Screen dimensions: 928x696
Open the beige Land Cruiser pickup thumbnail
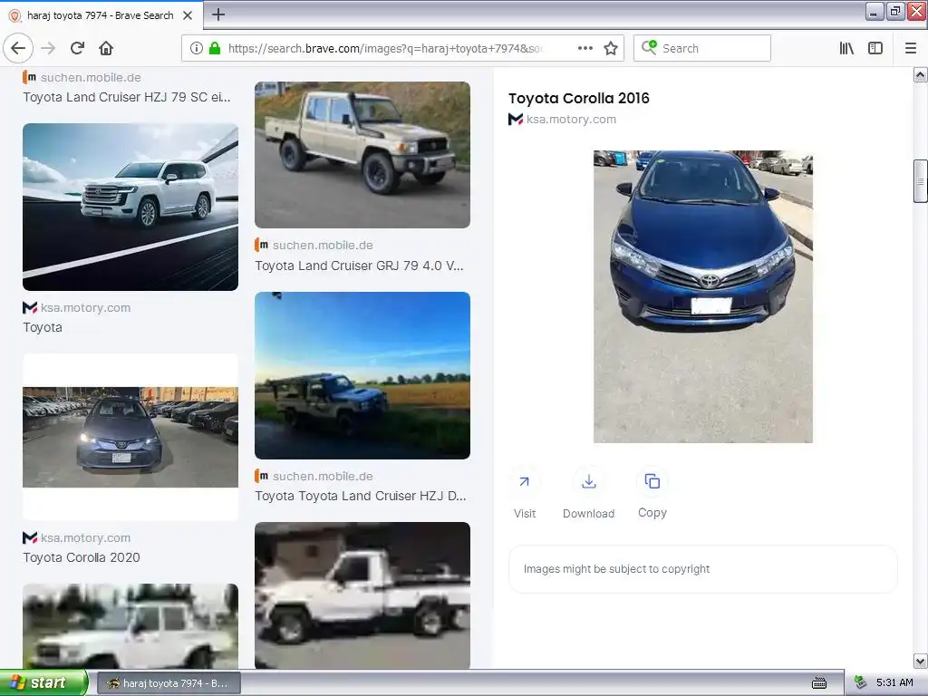coord(362,155)
